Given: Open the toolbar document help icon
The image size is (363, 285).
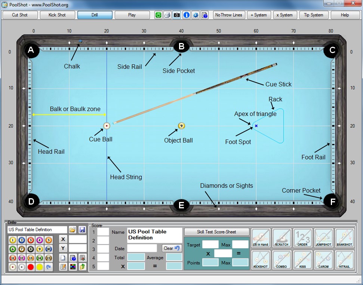Looking at the screenshot, I should tap(204, 15).
